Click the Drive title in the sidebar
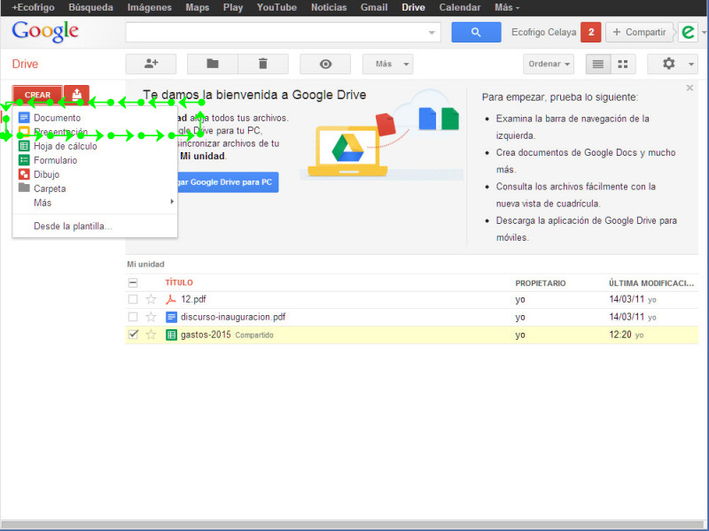Screen dimensions: 709x531 [x=25, y=64]
